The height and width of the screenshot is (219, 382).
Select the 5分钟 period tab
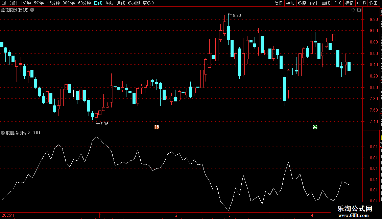(39, 3)
